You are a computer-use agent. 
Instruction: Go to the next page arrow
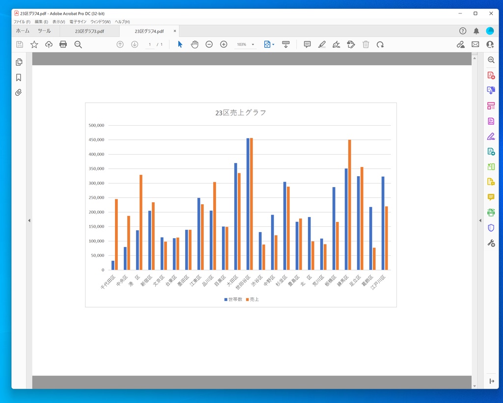[135, 45]
